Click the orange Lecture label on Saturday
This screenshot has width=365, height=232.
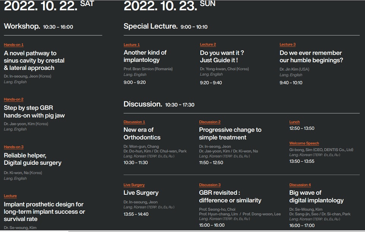[x=10, y=196]
